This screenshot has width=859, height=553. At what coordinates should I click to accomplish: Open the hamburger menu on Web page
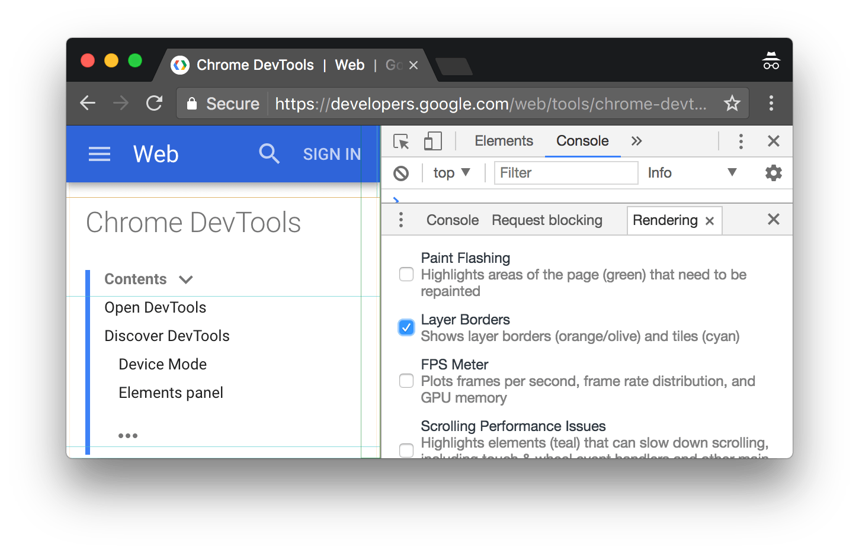[x=100, y=155]
